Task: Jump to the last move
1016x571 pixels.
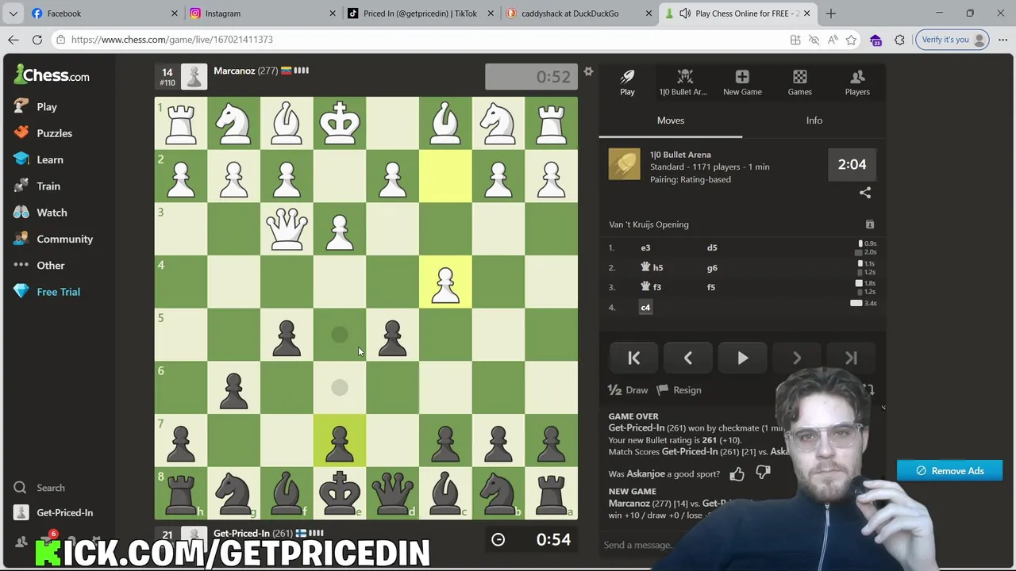Action: point(851,358)
